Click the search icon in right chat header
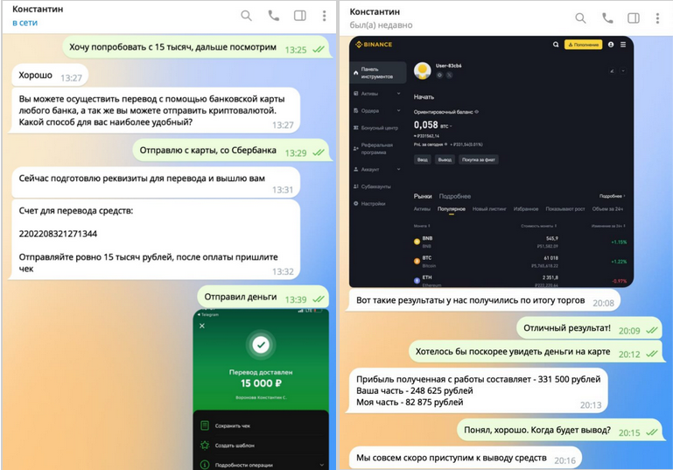 click(580, 18)
